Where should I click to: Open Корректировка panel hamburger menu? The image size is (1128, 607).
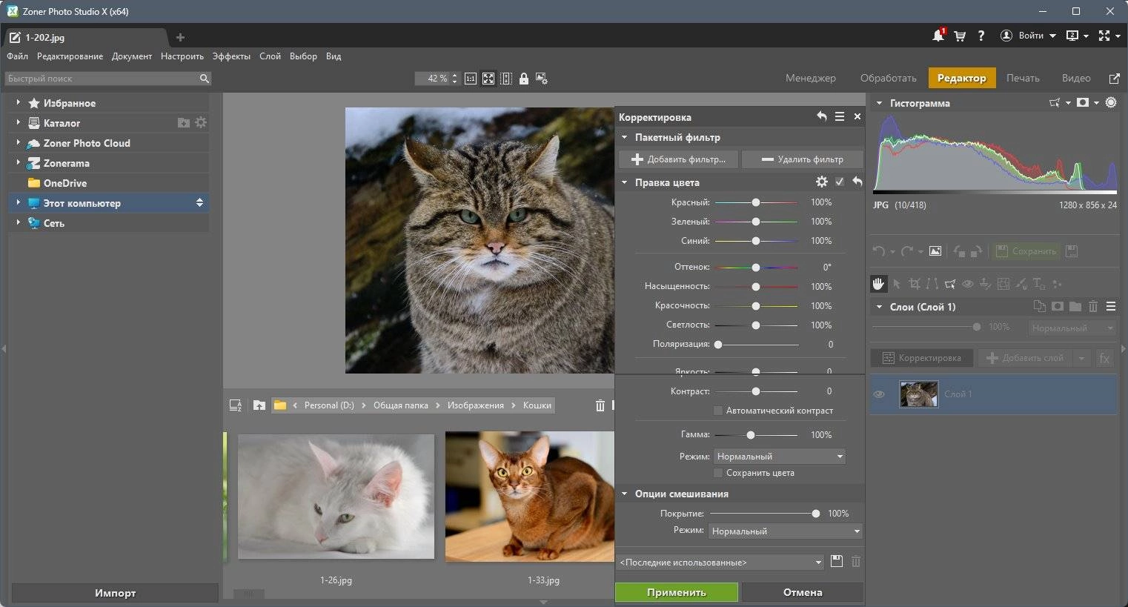tap(840, 116)
